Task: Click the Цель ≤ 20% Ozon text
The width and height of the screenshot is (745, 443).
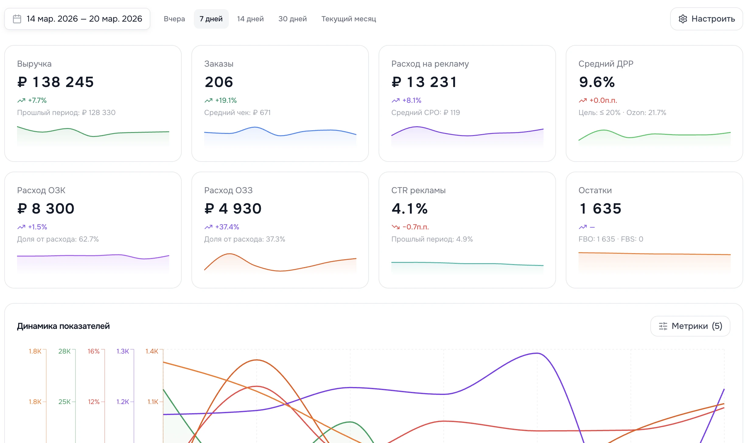Action: coord(622,113)
